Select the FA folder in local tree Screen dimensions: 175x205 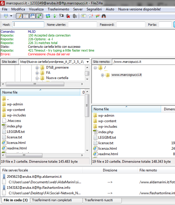pos(48,73)
